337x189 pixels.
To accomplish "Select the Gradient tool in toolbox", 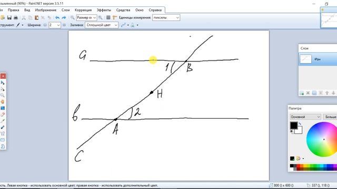I will (3, 108).
